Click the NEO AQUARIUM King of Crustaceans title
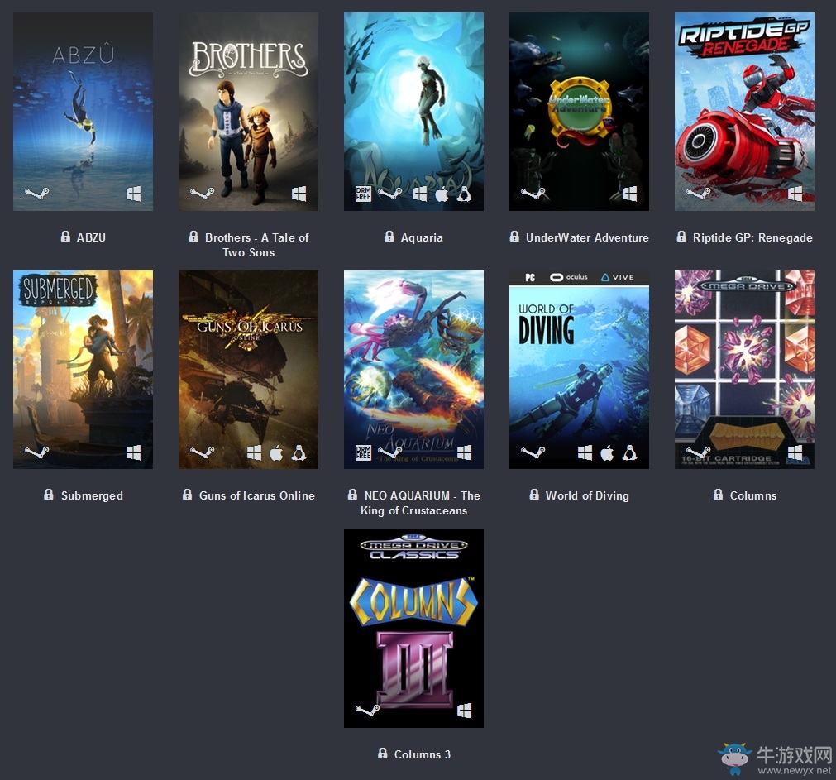Image resolution: width=836 pixels, height=780 pixels. (421, 503)
